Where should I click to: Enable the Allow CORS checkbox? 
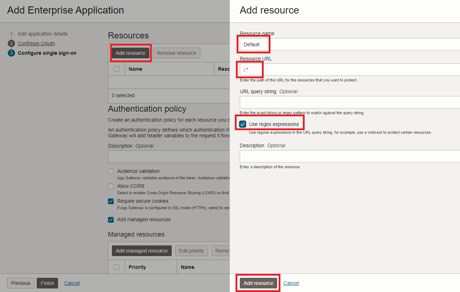coord(111,186)
